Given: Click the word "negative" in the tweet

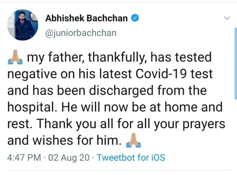Looking at the screenshot, I should pyautogui.click(x=32, y=74).
